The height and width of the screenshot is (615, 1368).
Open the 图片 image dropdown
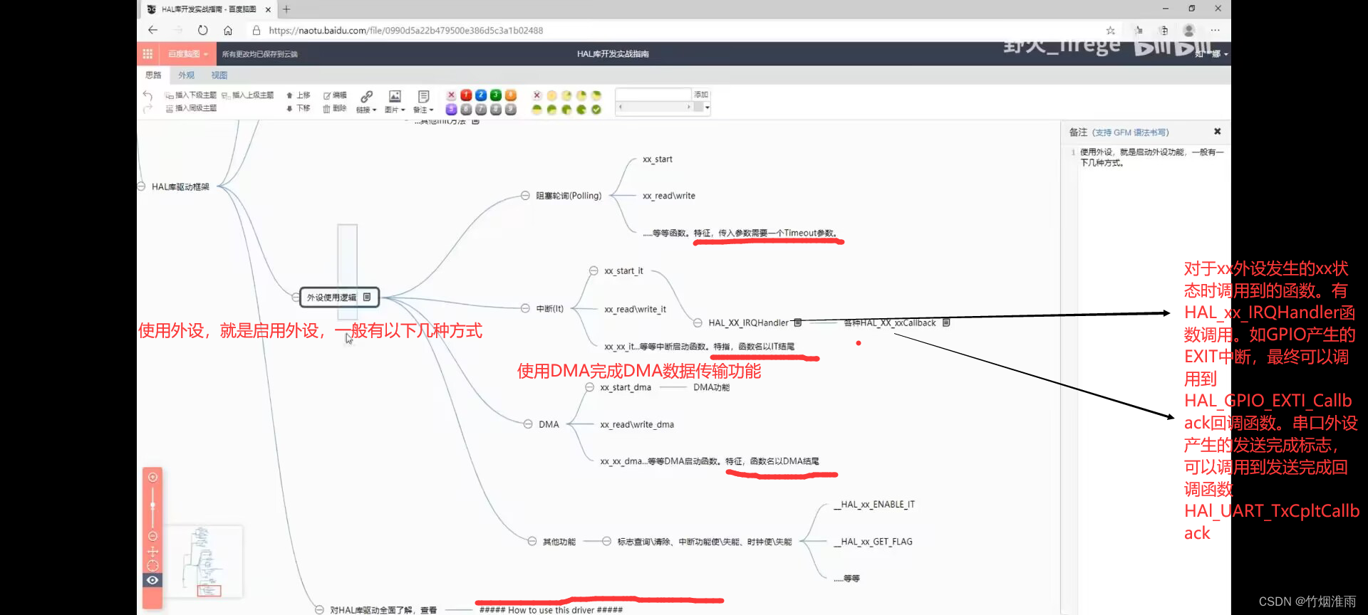click(395, 101)
